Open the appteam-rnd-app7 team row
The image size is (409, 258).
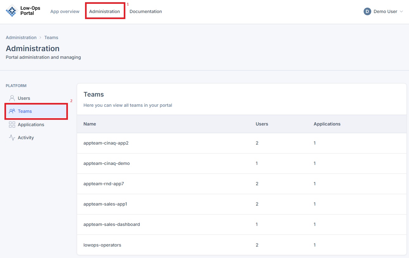(x=241, y=184)
